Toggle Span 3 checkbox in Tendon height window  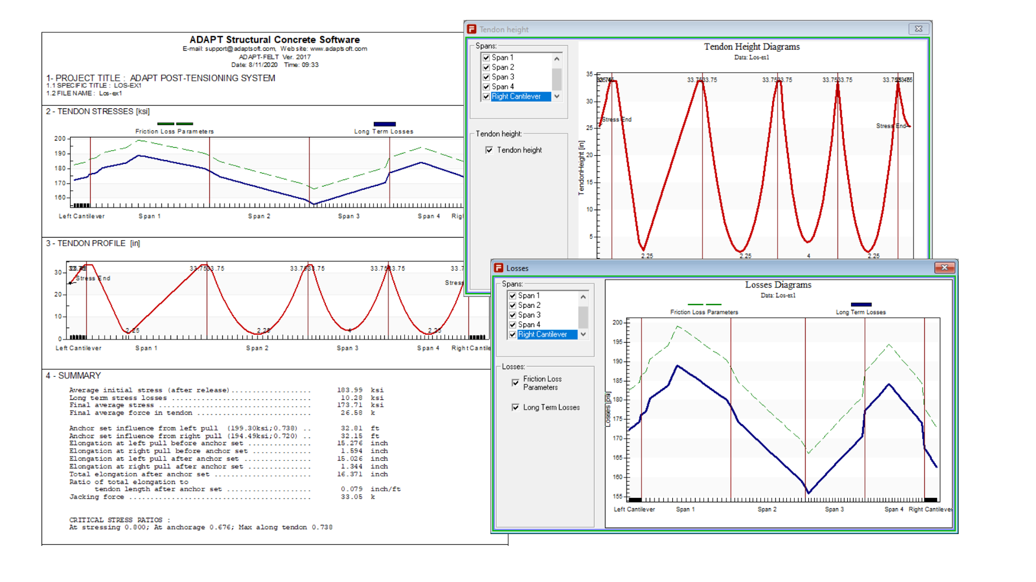(486, 77)
